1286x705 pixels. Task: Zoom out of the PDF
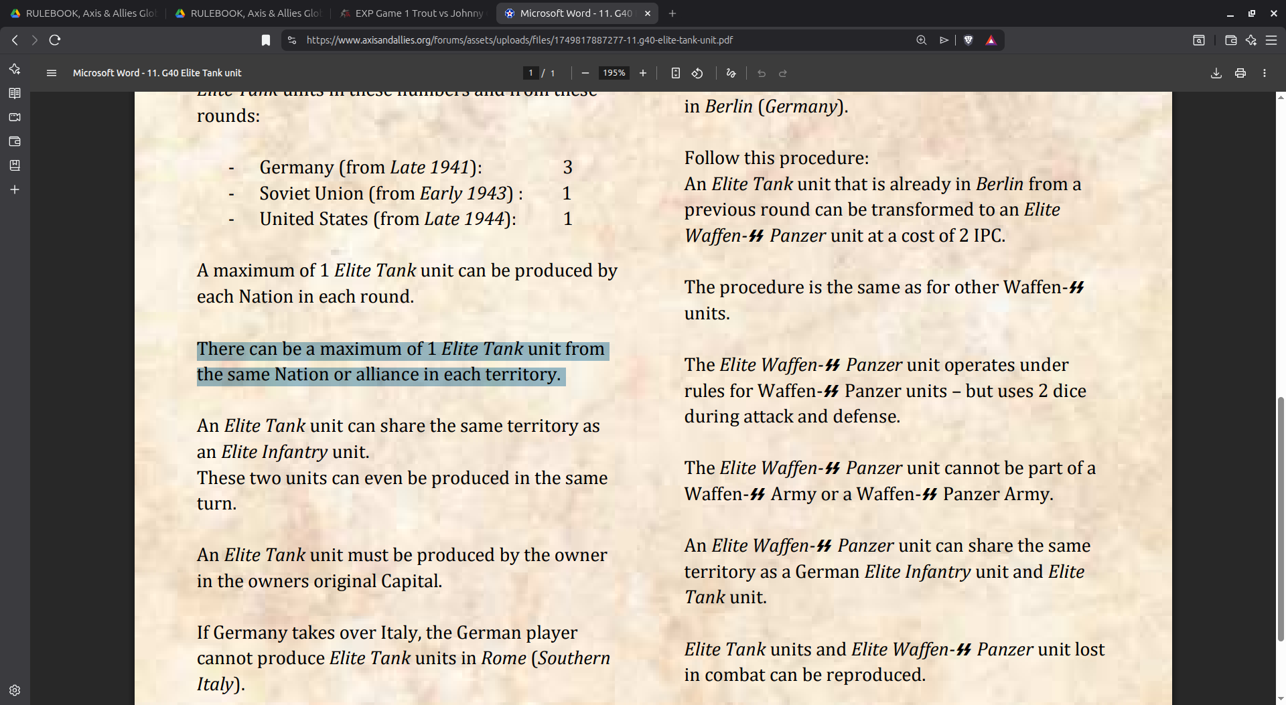tap(585, 73)
